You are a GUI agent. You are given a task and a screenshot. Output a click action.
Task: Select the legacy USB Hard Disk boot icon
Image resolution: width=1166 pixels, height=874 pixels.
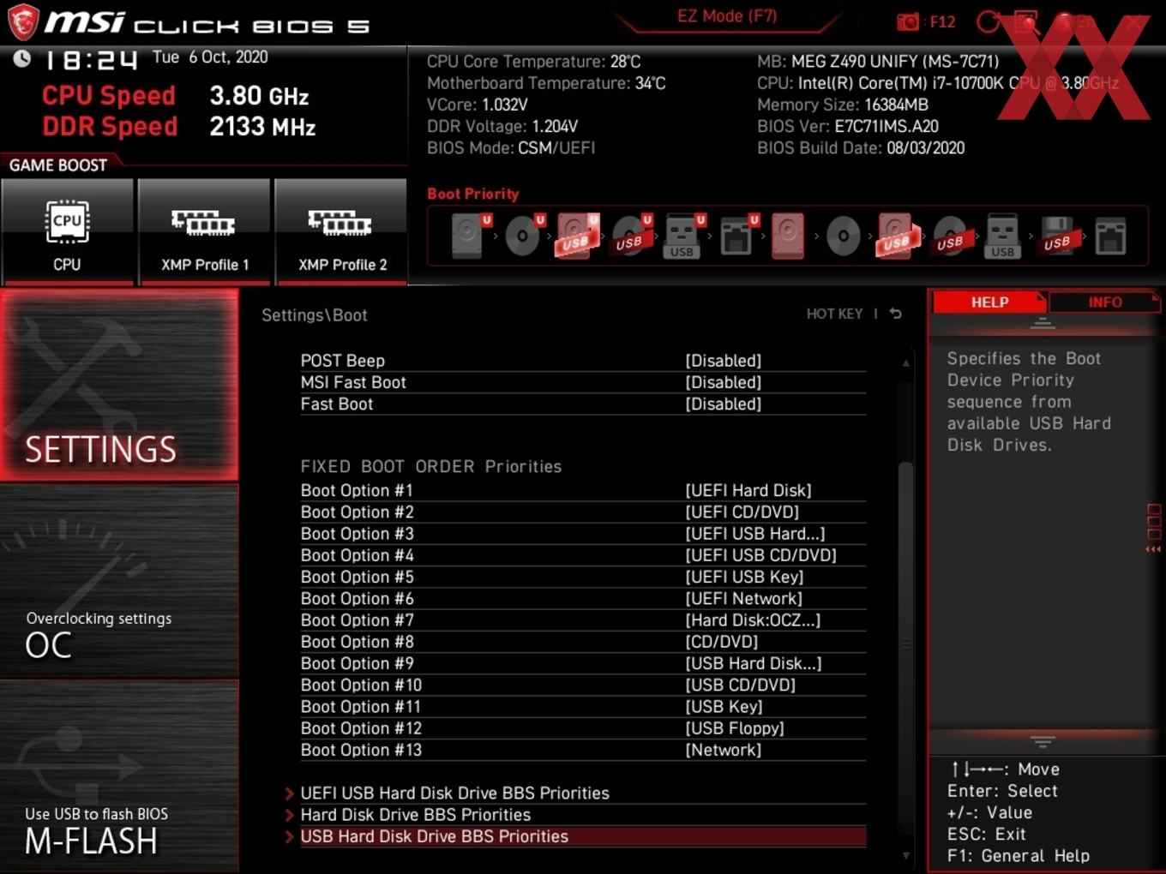pos(897,236)
